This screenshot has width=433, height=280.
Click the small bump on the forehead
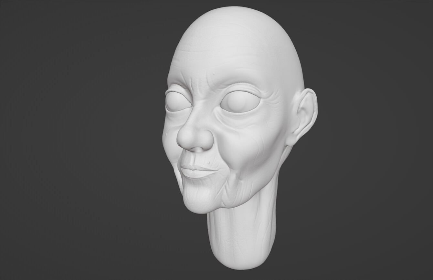pyautogui.click(x=214, y=74)
